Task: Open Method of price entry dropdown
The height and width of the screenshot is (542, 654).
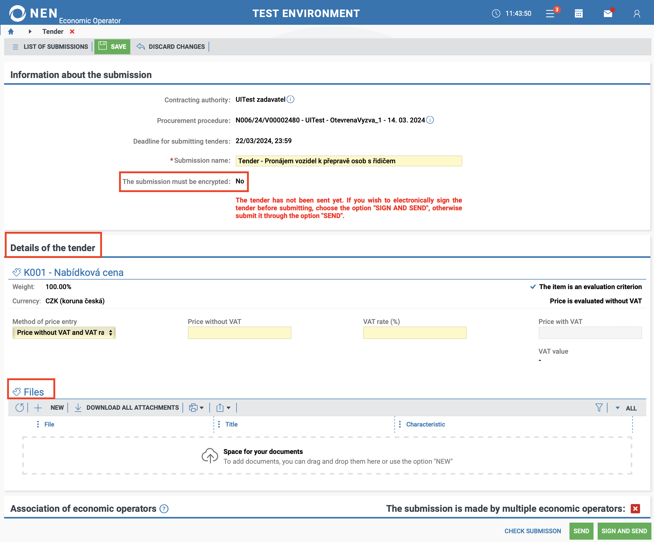Action: [x=64, y=332]
